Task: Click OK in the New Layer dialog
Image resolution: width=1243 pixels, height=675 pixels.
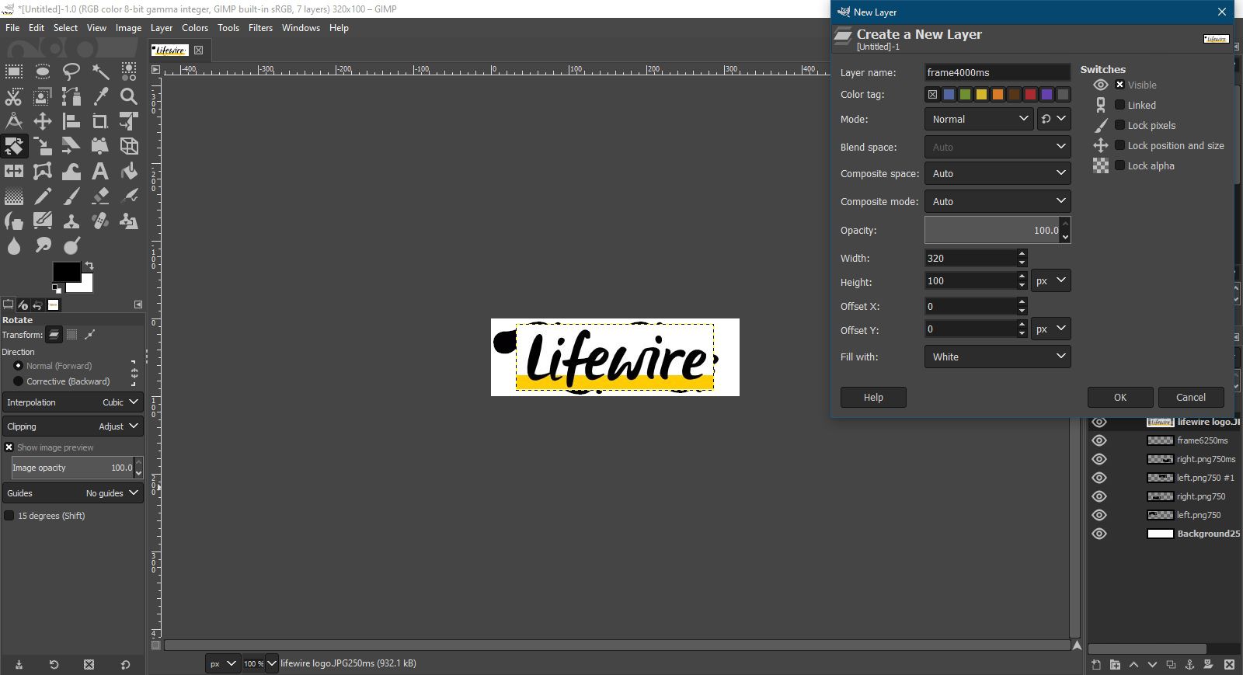Action: (1120, 397)
